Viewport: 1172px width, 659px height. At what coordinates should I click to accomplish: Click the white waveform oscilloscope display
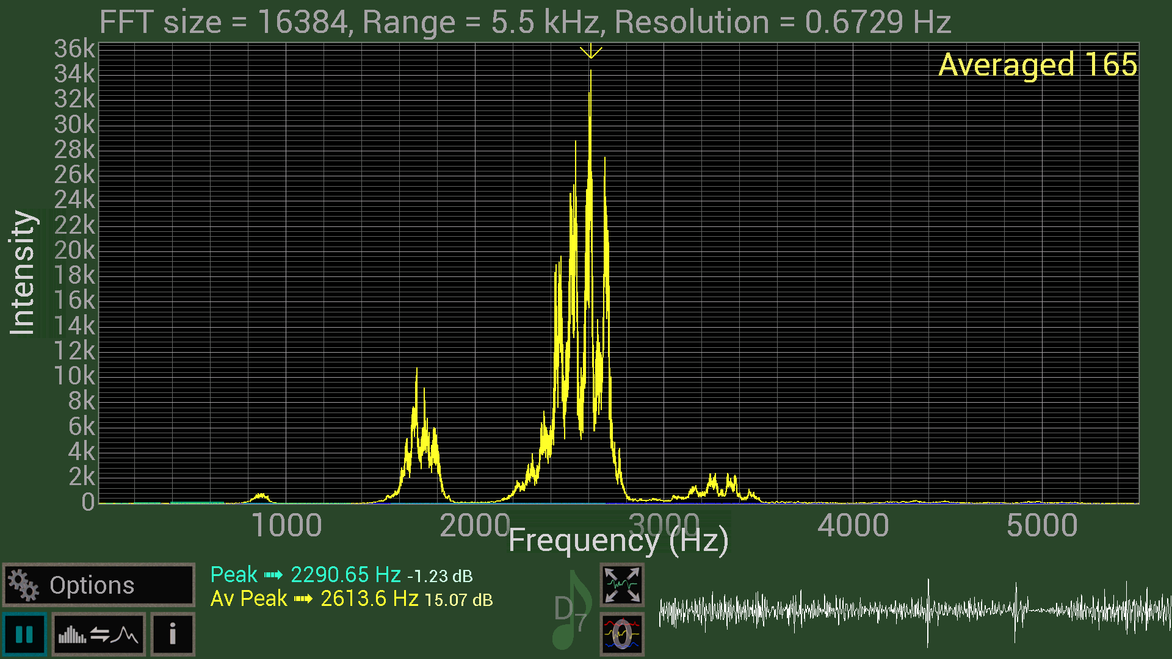point(914,610)
